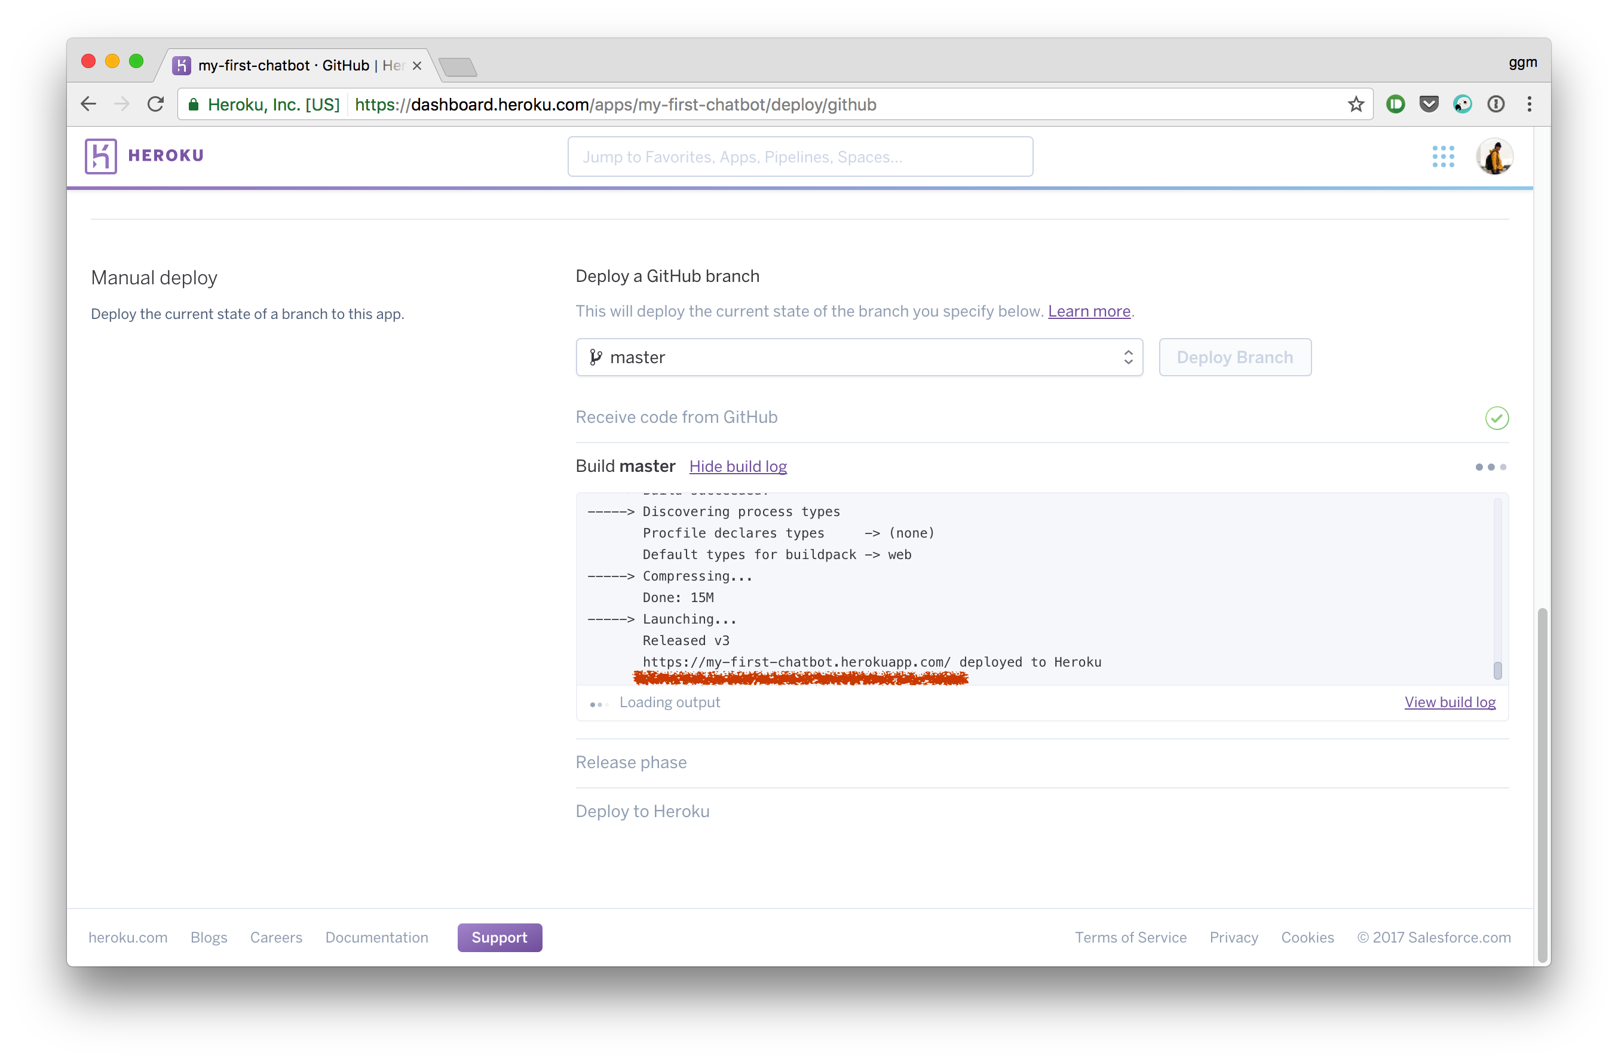Open the master branch dropdown
This screenshot has height=1062, width=1618.
click(x=859, y=357)
